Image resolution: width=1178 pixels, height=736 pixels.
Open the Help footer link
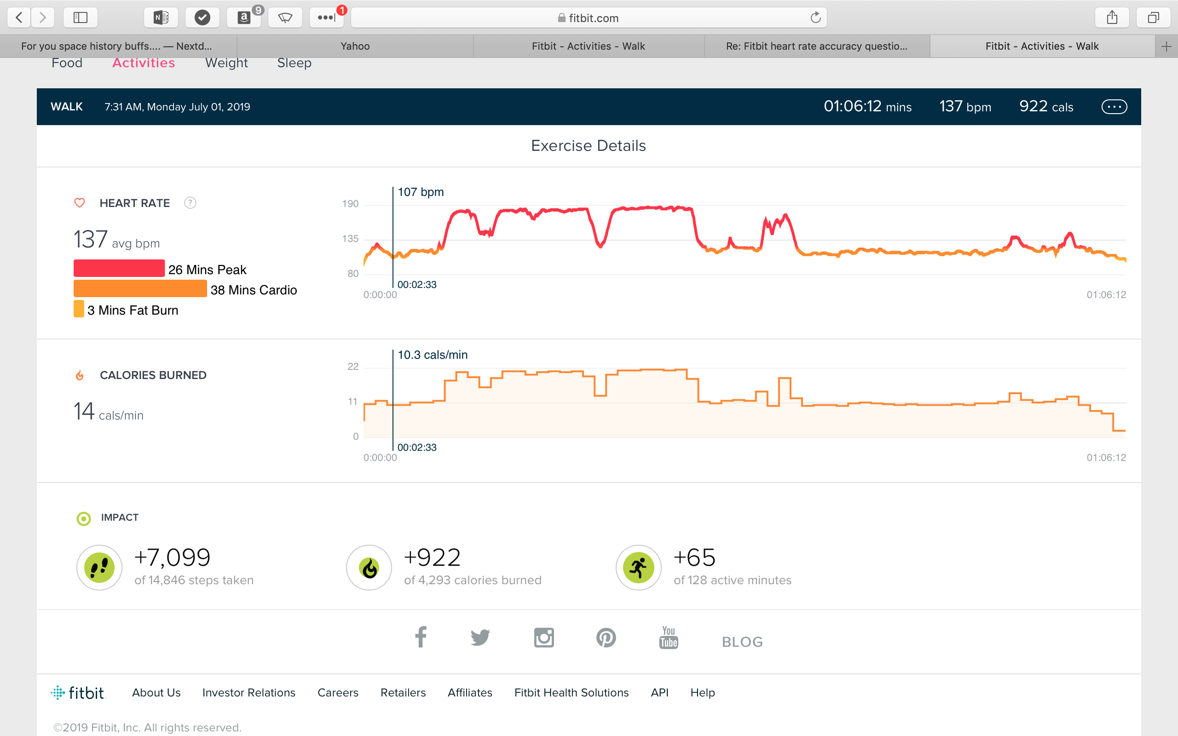click(702, 693)
